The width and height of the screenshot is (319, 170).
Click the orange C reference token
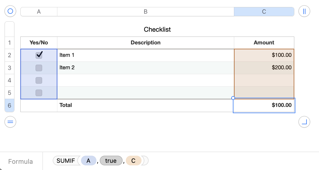tap(133, 161)
